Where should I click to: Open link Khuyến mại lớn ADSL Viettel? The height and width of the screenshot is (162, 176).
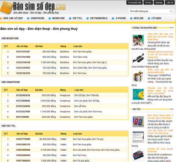[160, 91]
